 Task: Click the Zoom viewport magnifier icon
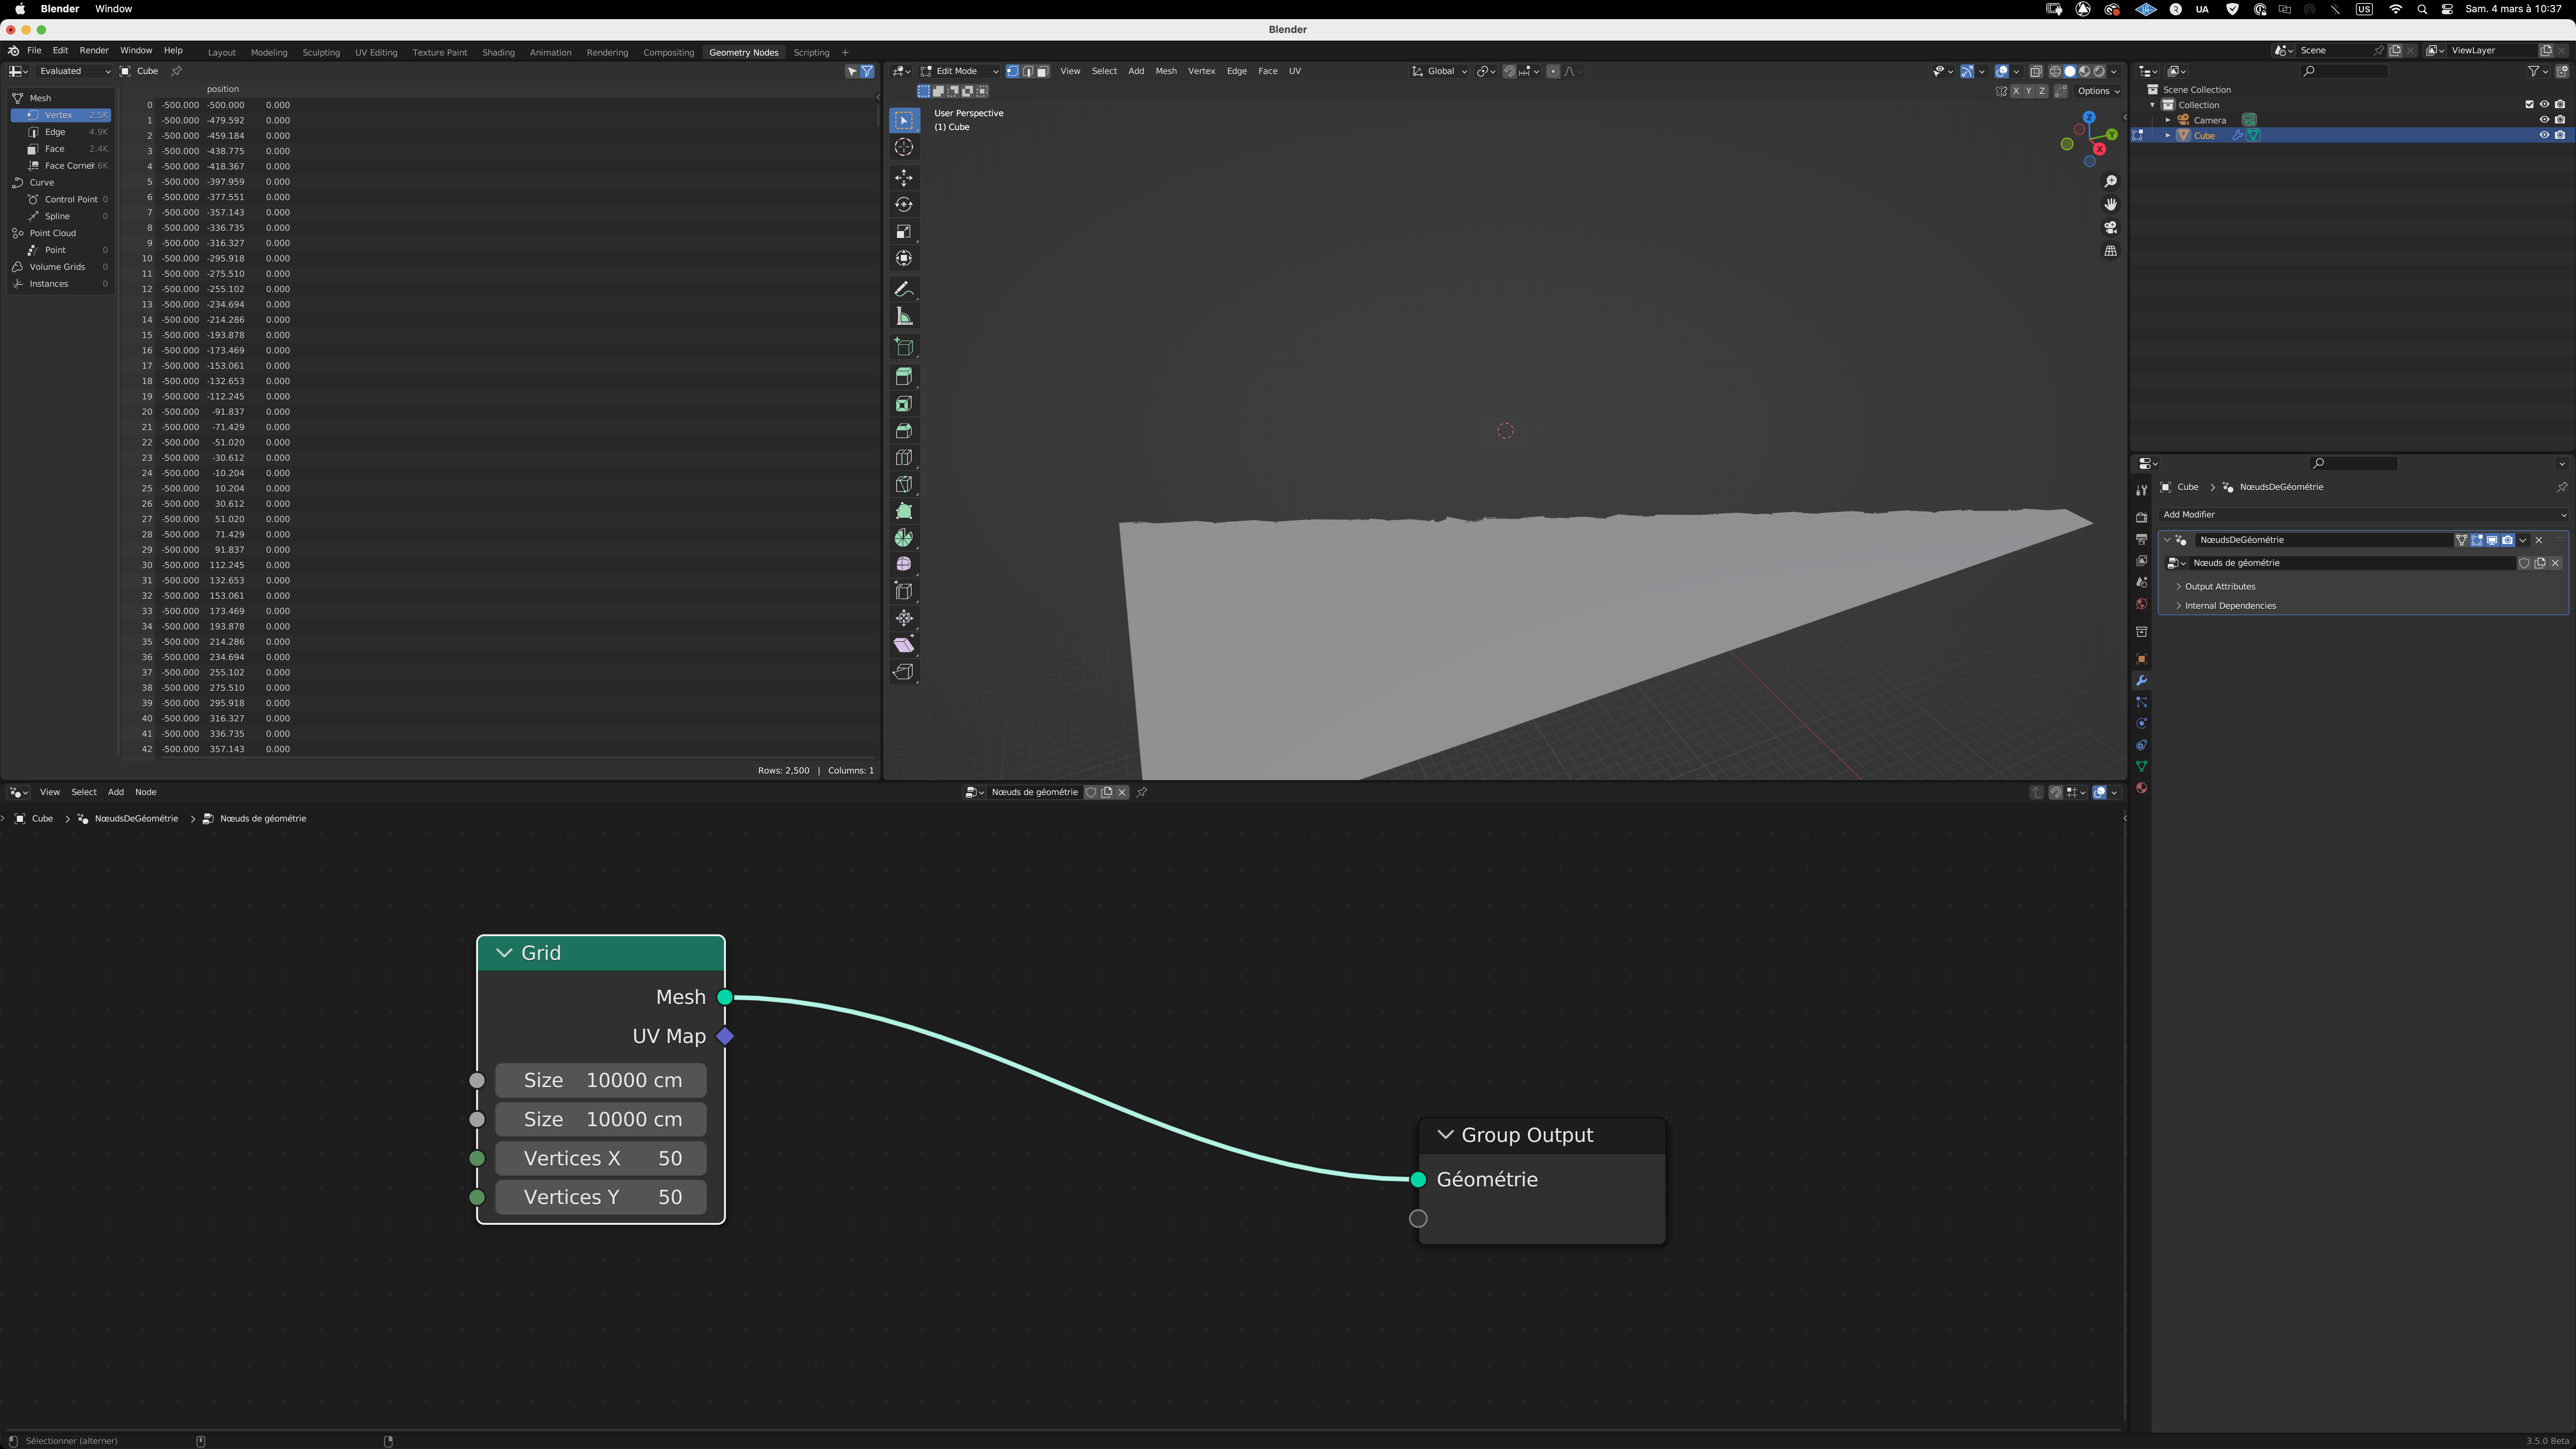point(2111,181)
